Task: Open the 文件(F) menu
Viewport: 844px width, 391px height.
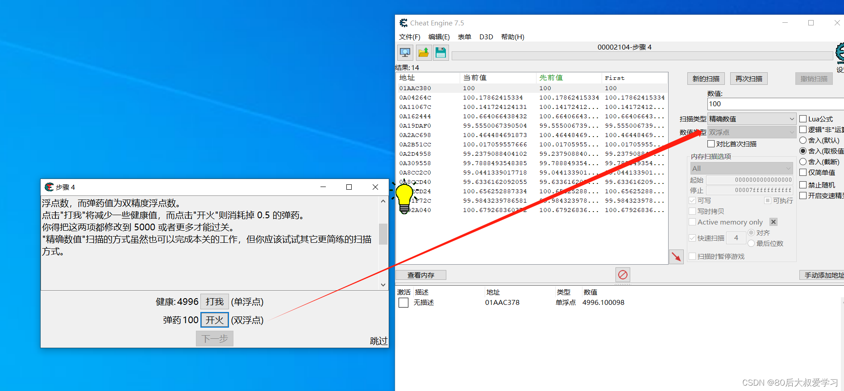Action: [x=409, y=37]
